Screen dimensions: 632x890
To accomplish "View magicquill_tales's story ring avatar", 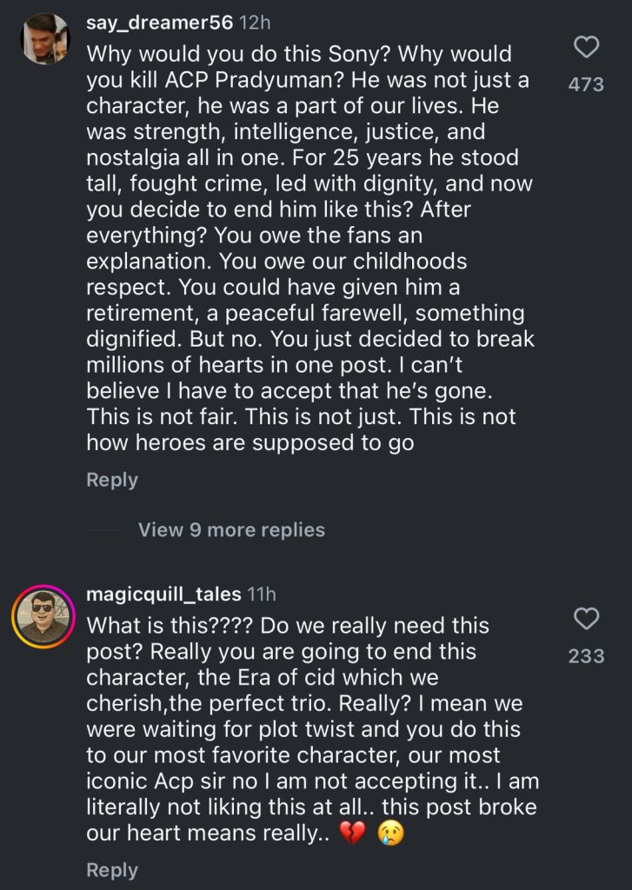I will pyautogui.click(x=43, y=616).
